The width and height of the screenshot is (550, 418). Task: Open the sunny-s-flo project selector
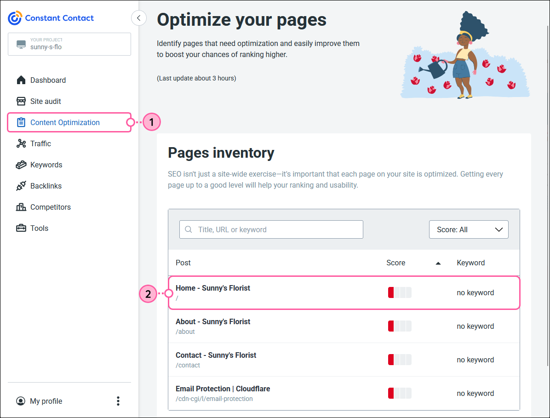(x=69, y=44)
